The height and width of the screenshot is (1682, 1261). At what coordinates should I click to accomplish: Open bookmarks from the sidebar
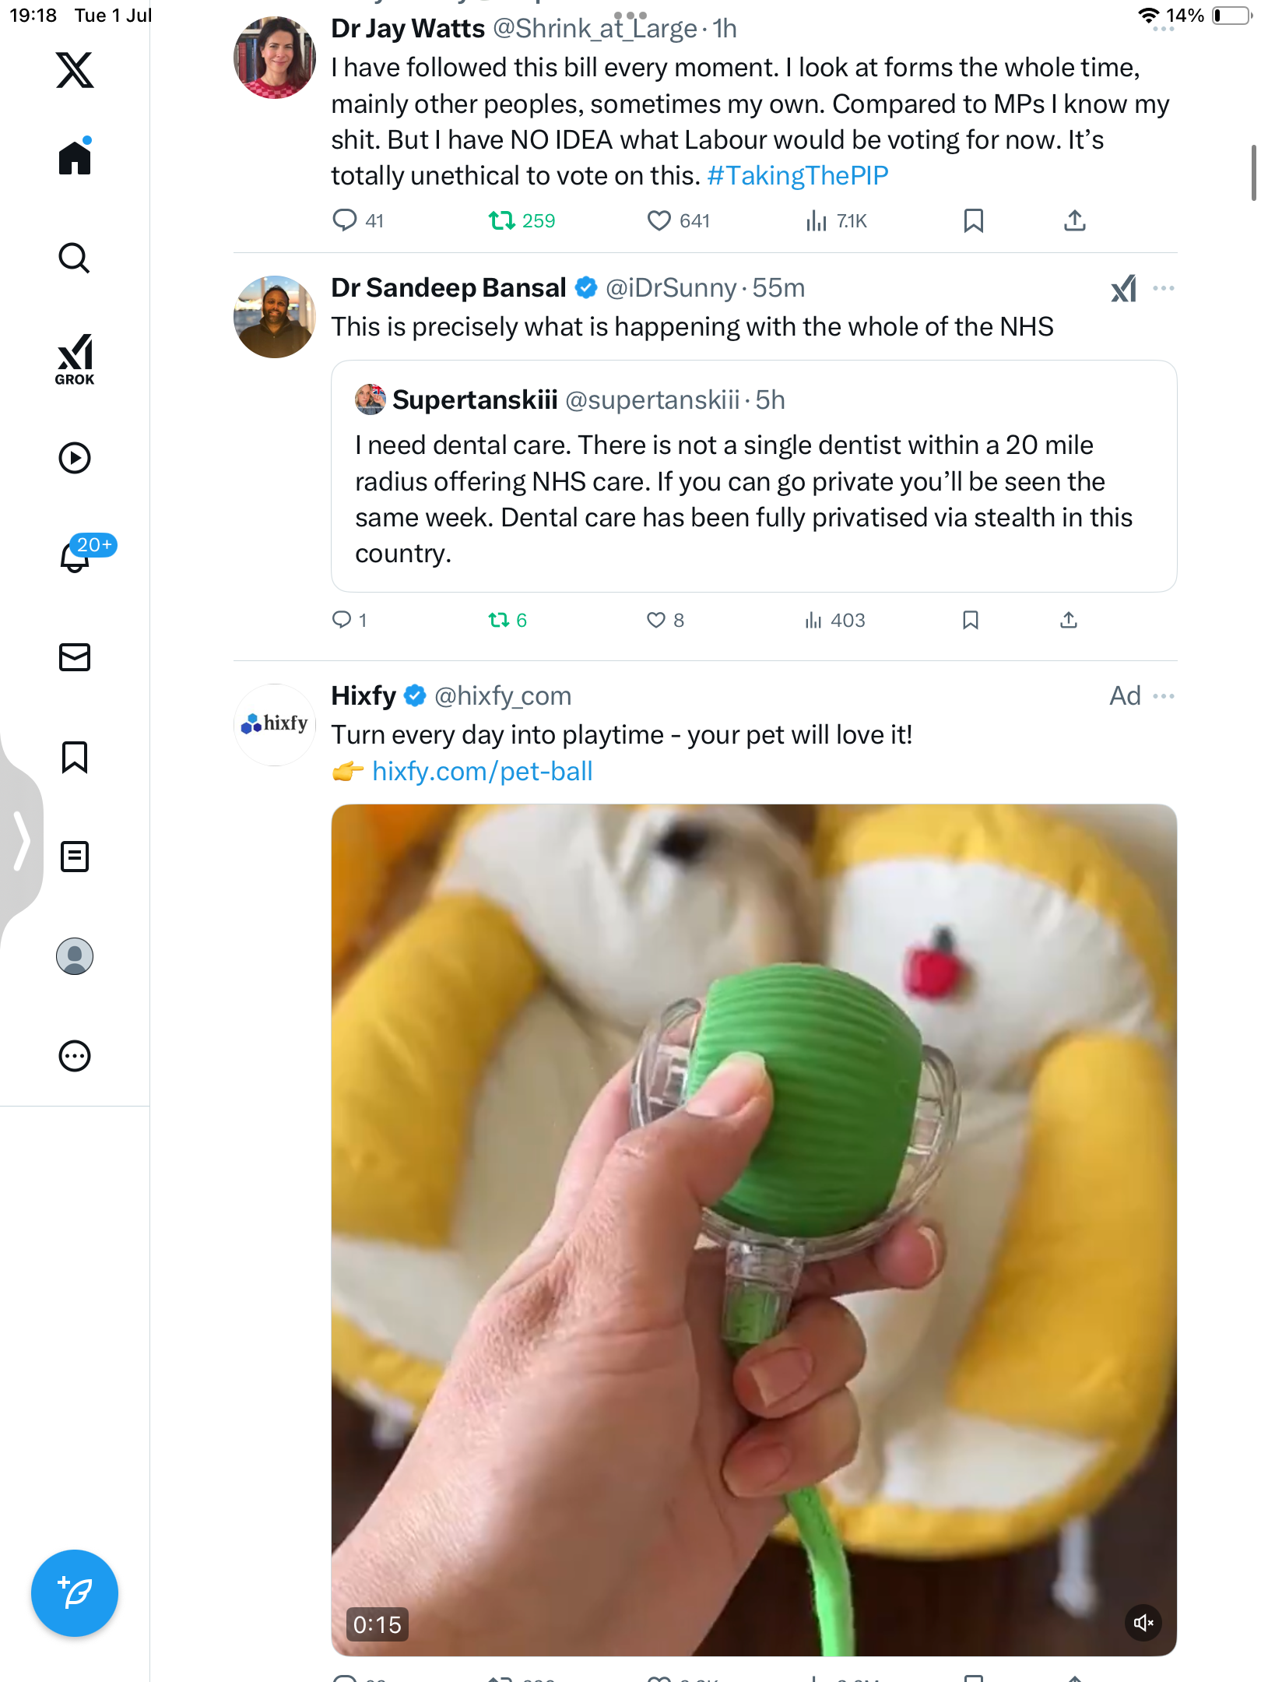coord(75,757)
